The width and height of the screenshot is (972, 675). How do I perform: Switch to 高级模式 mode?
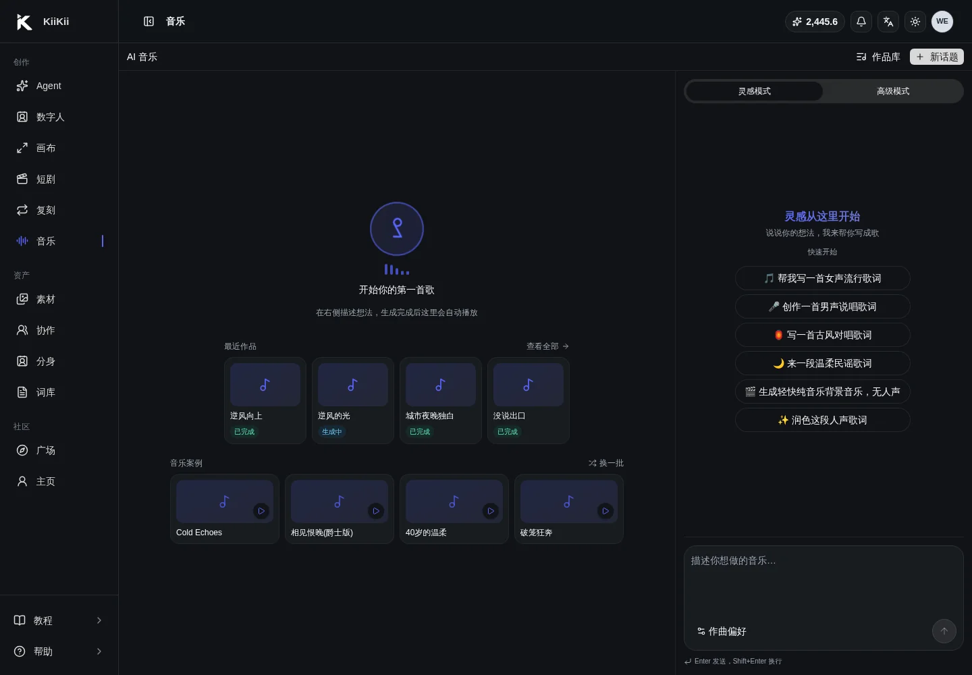click(893, 91)
